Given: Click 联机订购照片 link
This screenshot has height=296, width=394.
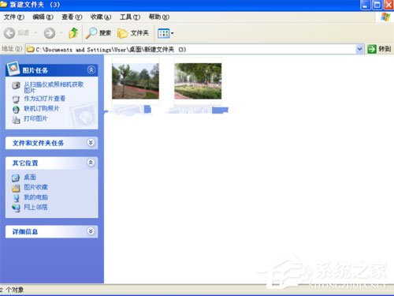Looking at the screenshot, I should 42,108.
